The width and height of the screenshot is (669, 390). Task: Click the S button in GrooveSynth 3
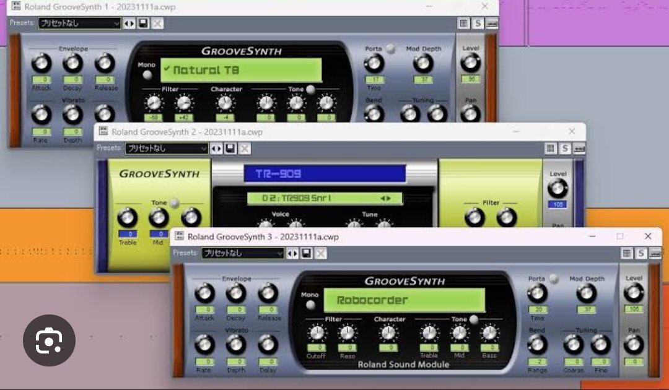641,253
